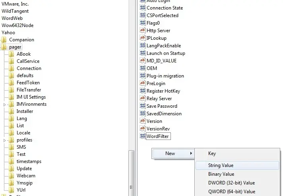Choose String Value from submenu

[237, 165]
